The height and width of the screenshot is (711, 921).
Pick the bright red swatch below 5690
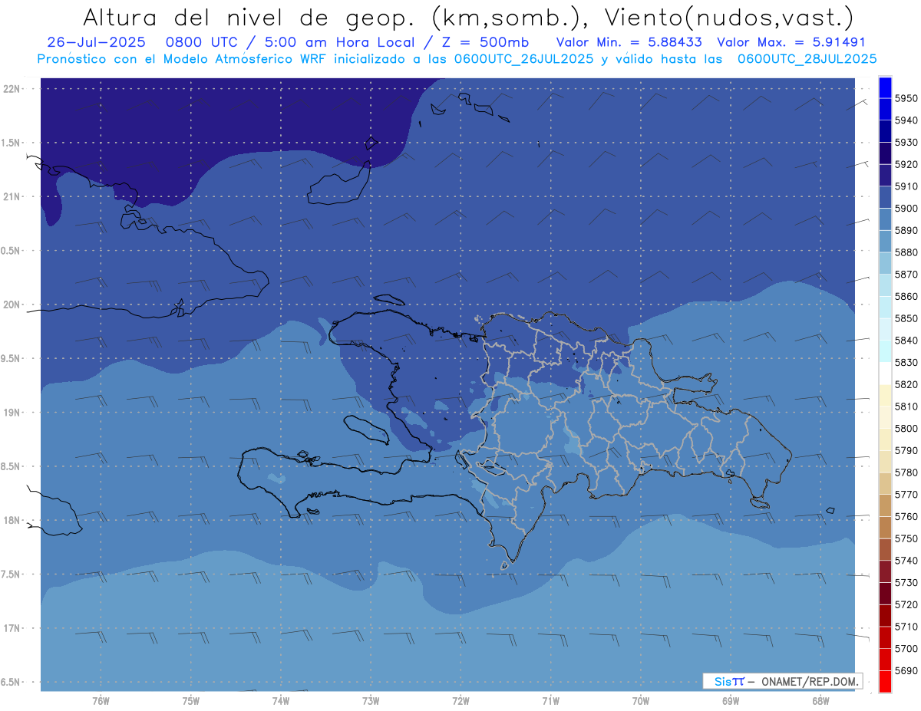885,681
